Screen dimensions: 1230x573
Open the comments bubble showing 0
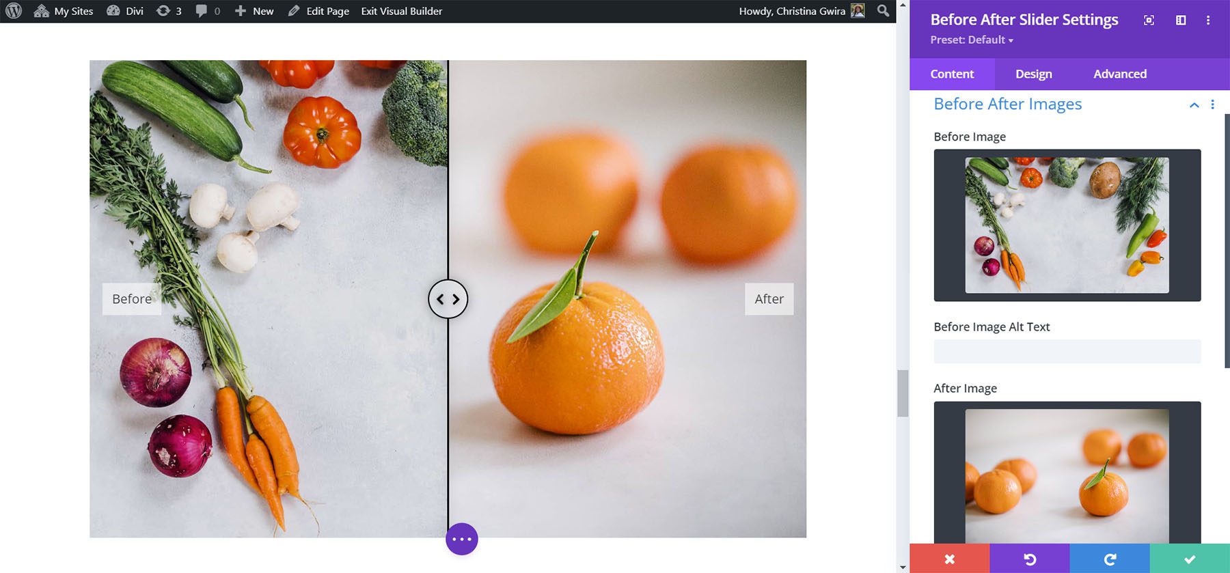click(x=208, y=11)
